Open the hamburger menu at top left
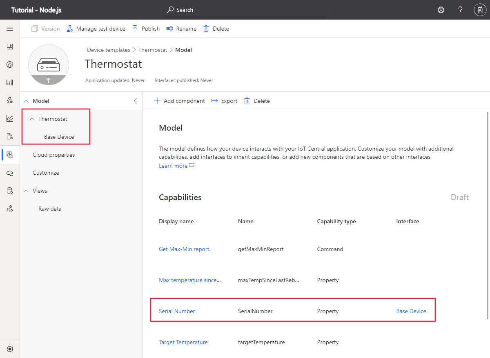The width and height of the screenshot is (490, 358). [x=10, y=29]
